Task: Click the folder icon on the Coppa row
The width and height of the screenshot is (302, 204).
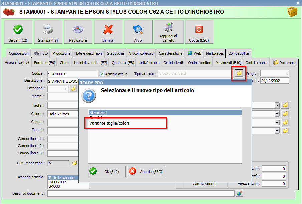Action: coord(285,122)
